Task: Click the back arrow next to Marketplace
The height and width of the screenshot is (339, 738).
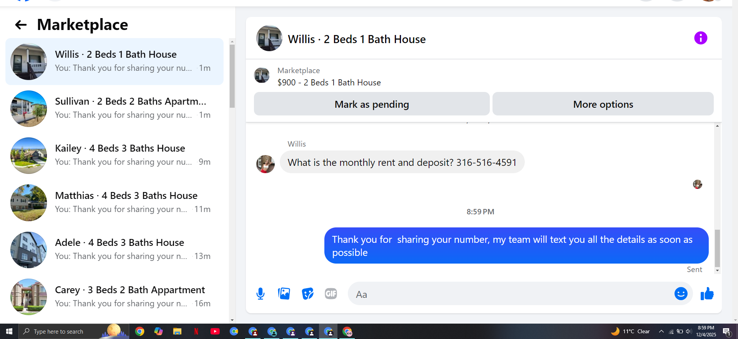Action: 21,25
